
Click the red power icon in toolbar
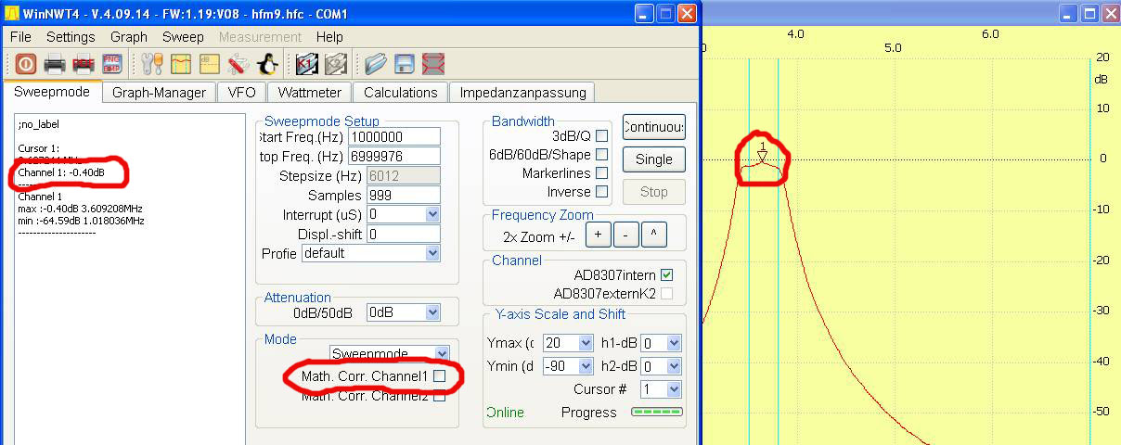pos(25,64)
